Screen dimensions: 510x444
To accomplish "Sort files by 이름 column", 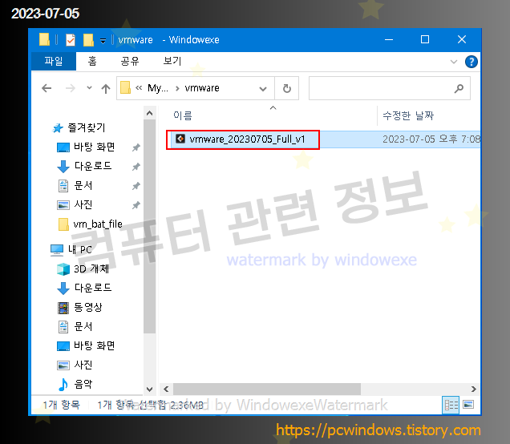I will pyautogui.click(x=183, y=115).
